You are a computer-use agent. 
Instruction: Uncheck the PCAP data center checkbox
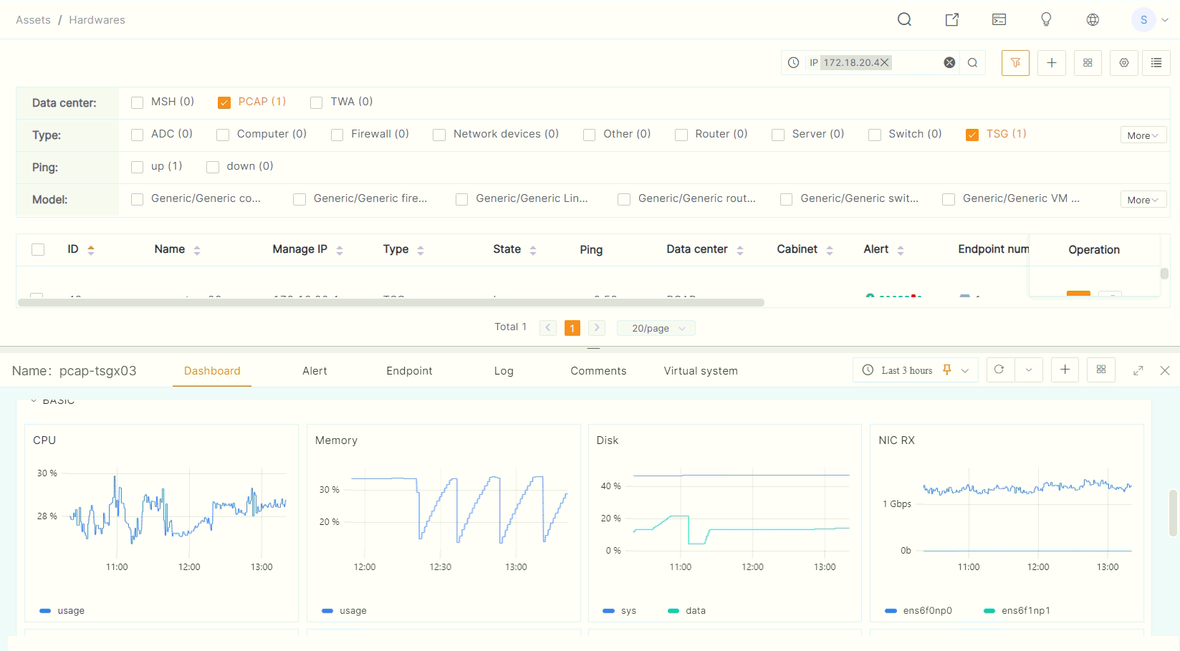(x=224, y=102)
